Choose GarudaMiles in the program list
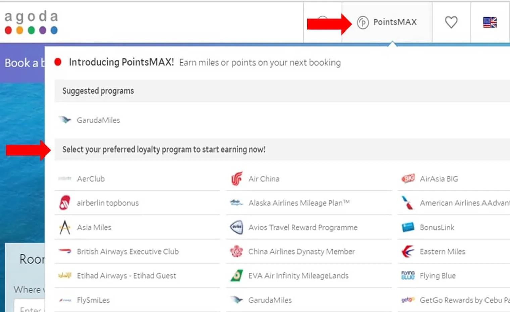Image resolution: width=510 pixels, height=312 pixels. [x=270, y=300]
